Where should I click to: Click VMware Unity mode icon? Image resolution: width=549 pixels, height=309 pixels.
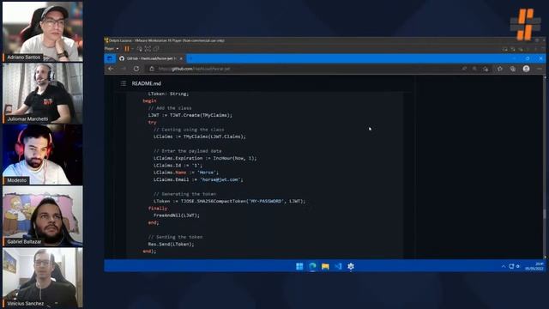coord(156,49)
